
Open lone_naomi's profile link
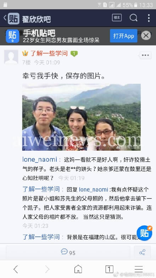click(x=40, y=160)
